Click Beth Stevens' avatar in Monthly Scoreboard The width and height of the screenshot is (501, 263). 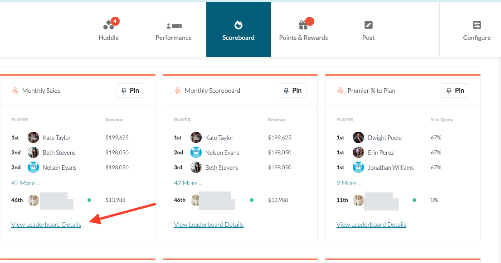tap(196, 167)
